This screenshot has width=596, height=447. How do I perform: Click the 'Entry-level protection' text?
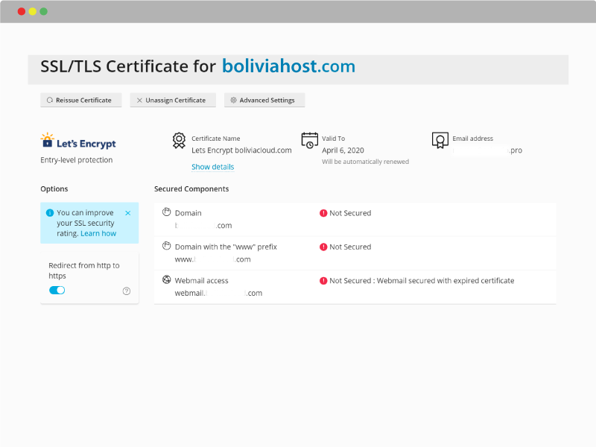[x=77, y=160]
